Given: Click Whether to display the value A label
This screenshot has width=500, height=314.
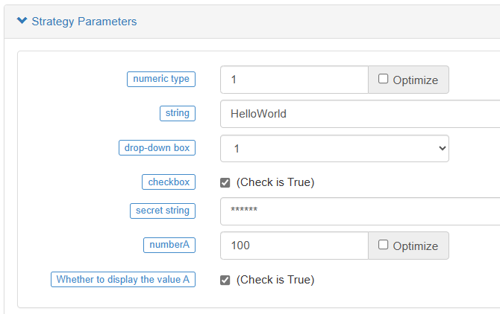Looking at the screenshot, I should pyautogui.click(x=123, y=279).
